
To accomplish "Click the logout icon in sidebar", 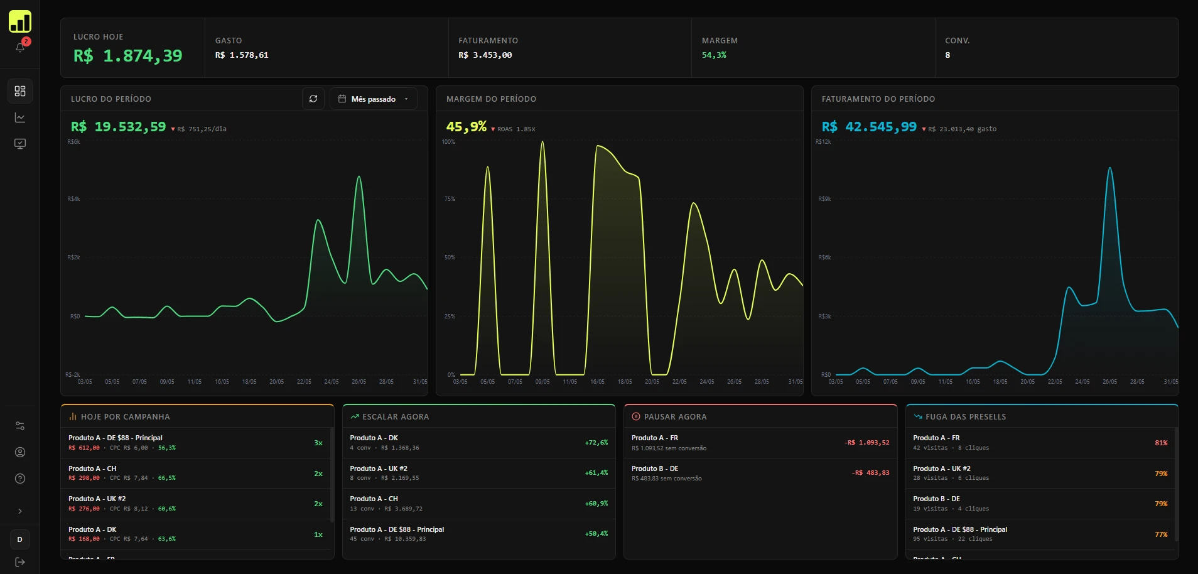I will click(20, 562).
